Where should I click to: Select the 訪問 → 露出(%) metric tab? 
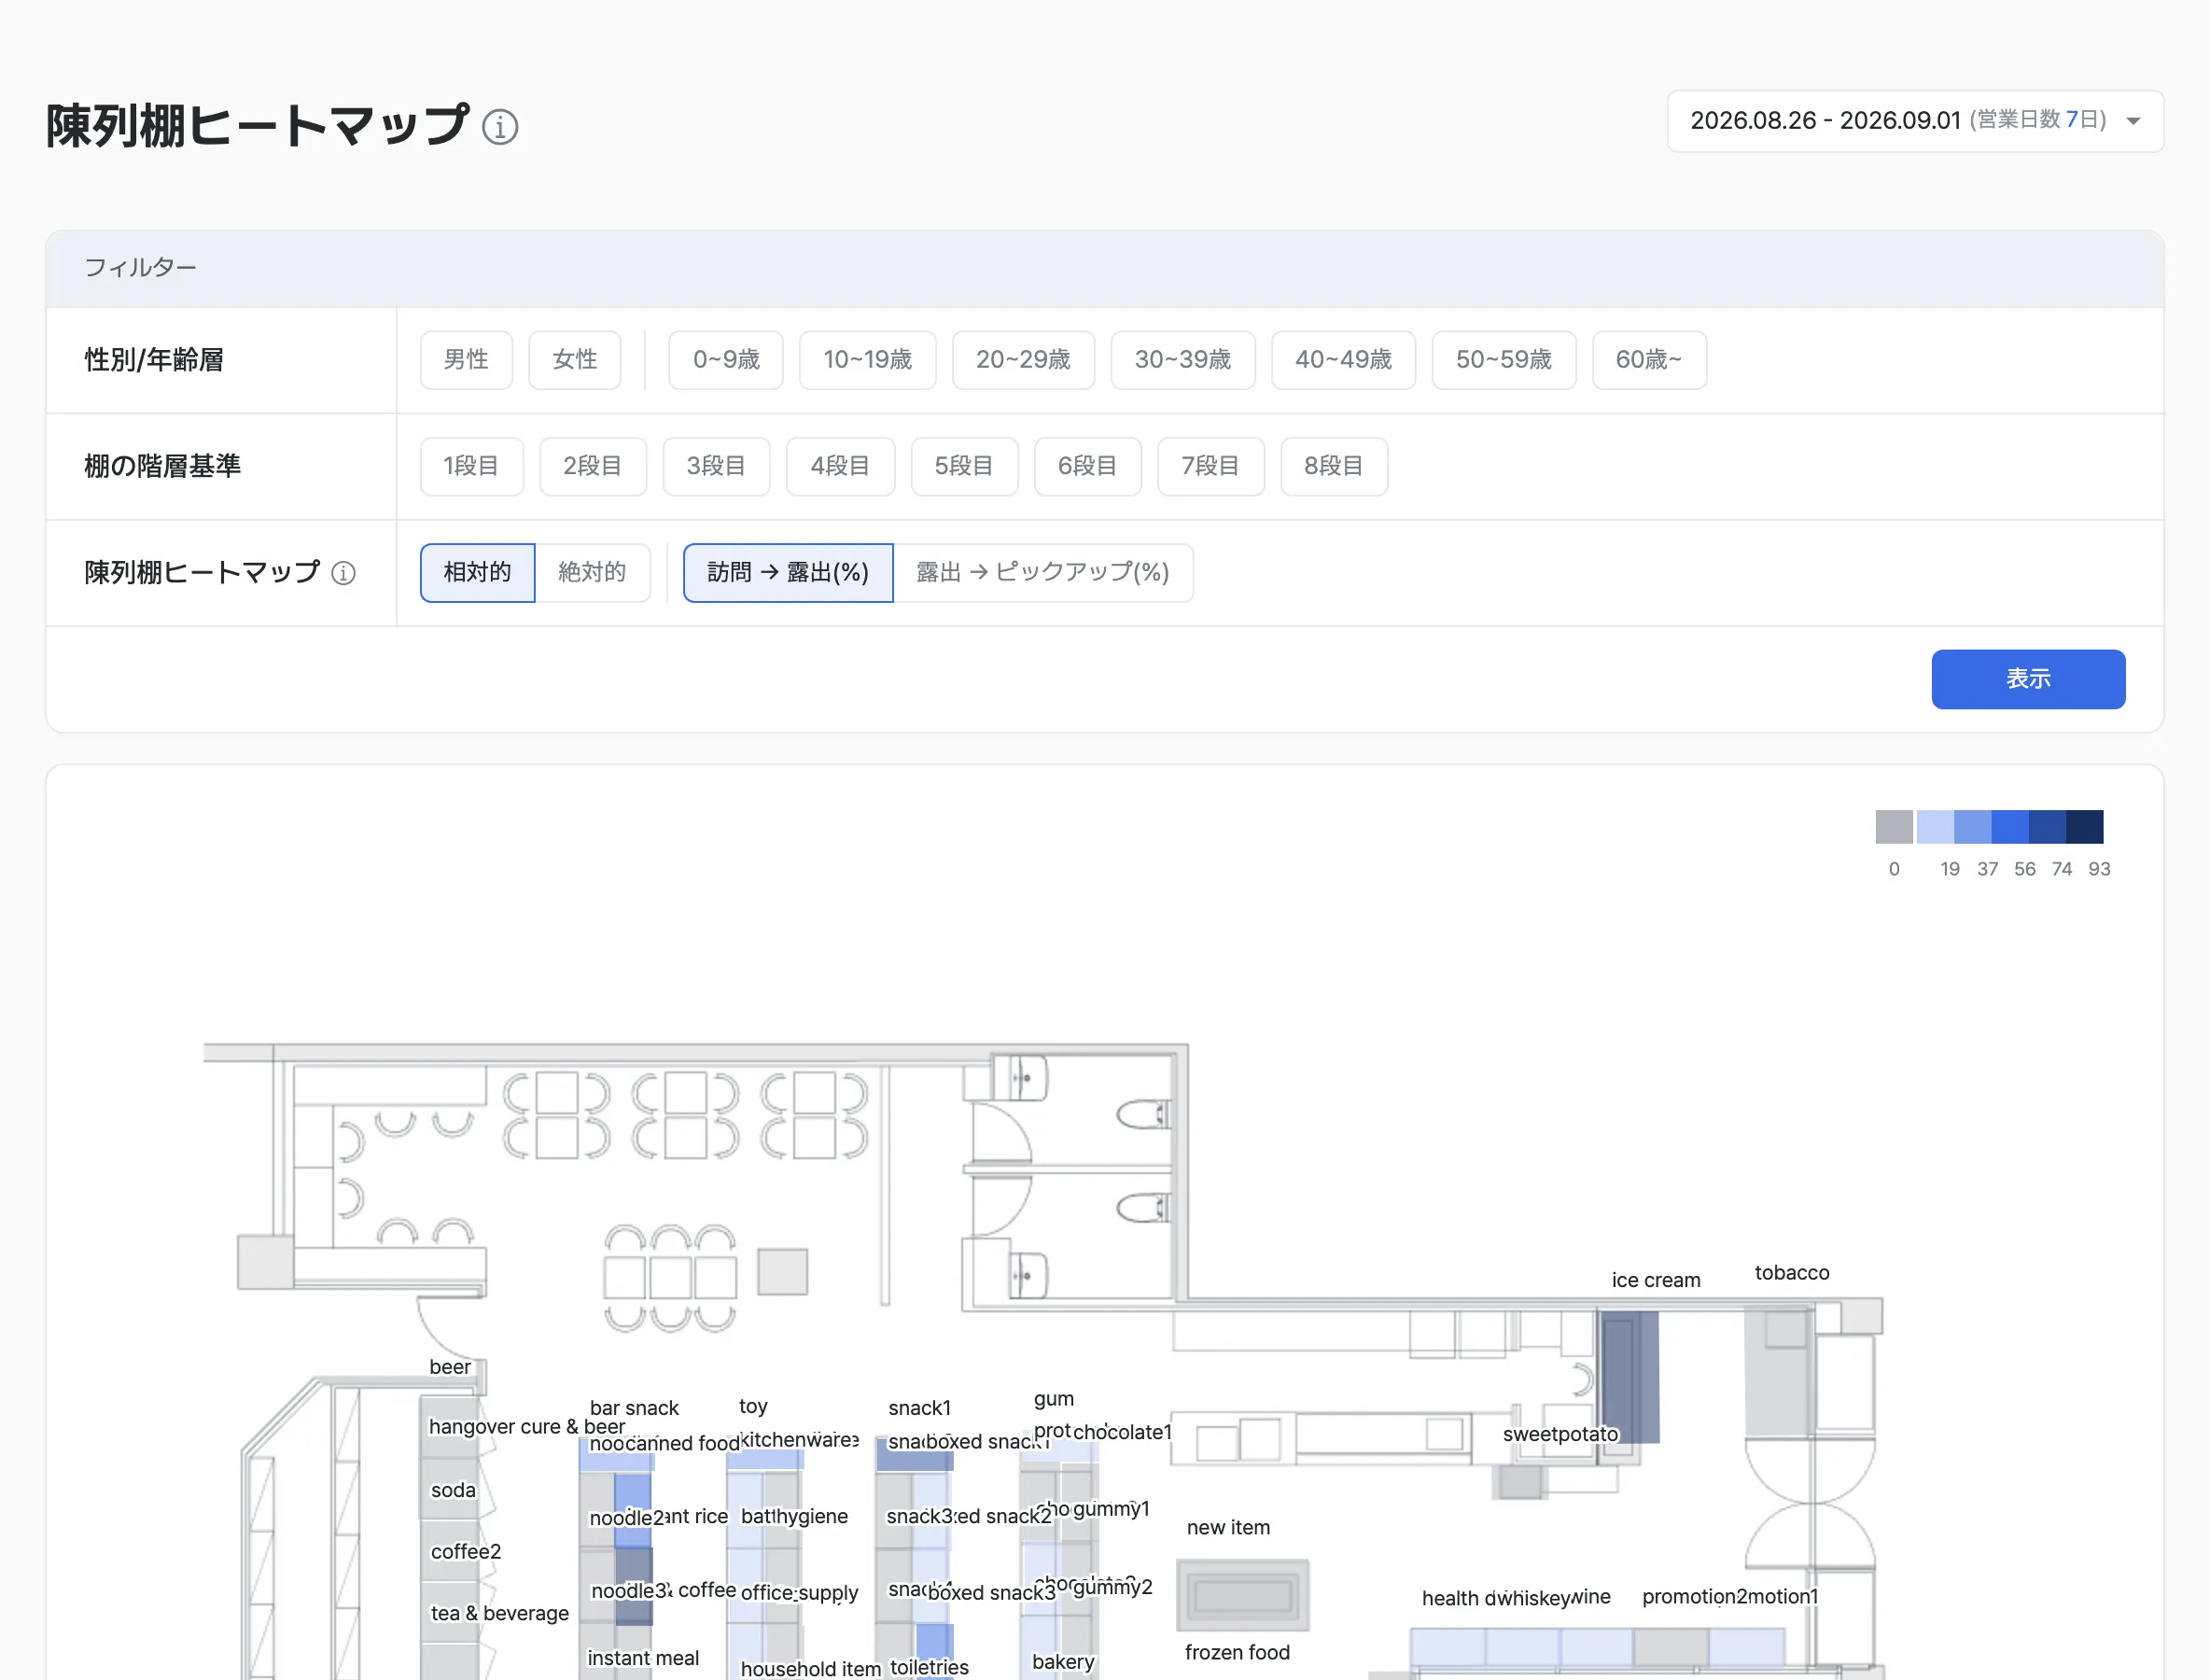(788, 573)
